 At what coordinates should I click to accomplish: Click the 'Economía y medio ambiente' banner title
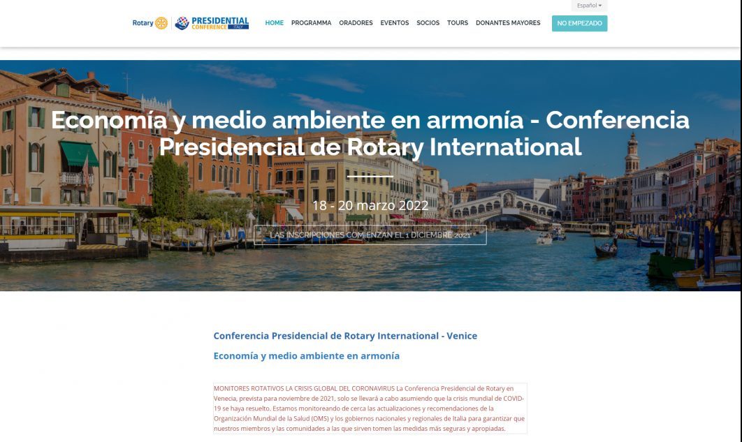pos(370,133)
